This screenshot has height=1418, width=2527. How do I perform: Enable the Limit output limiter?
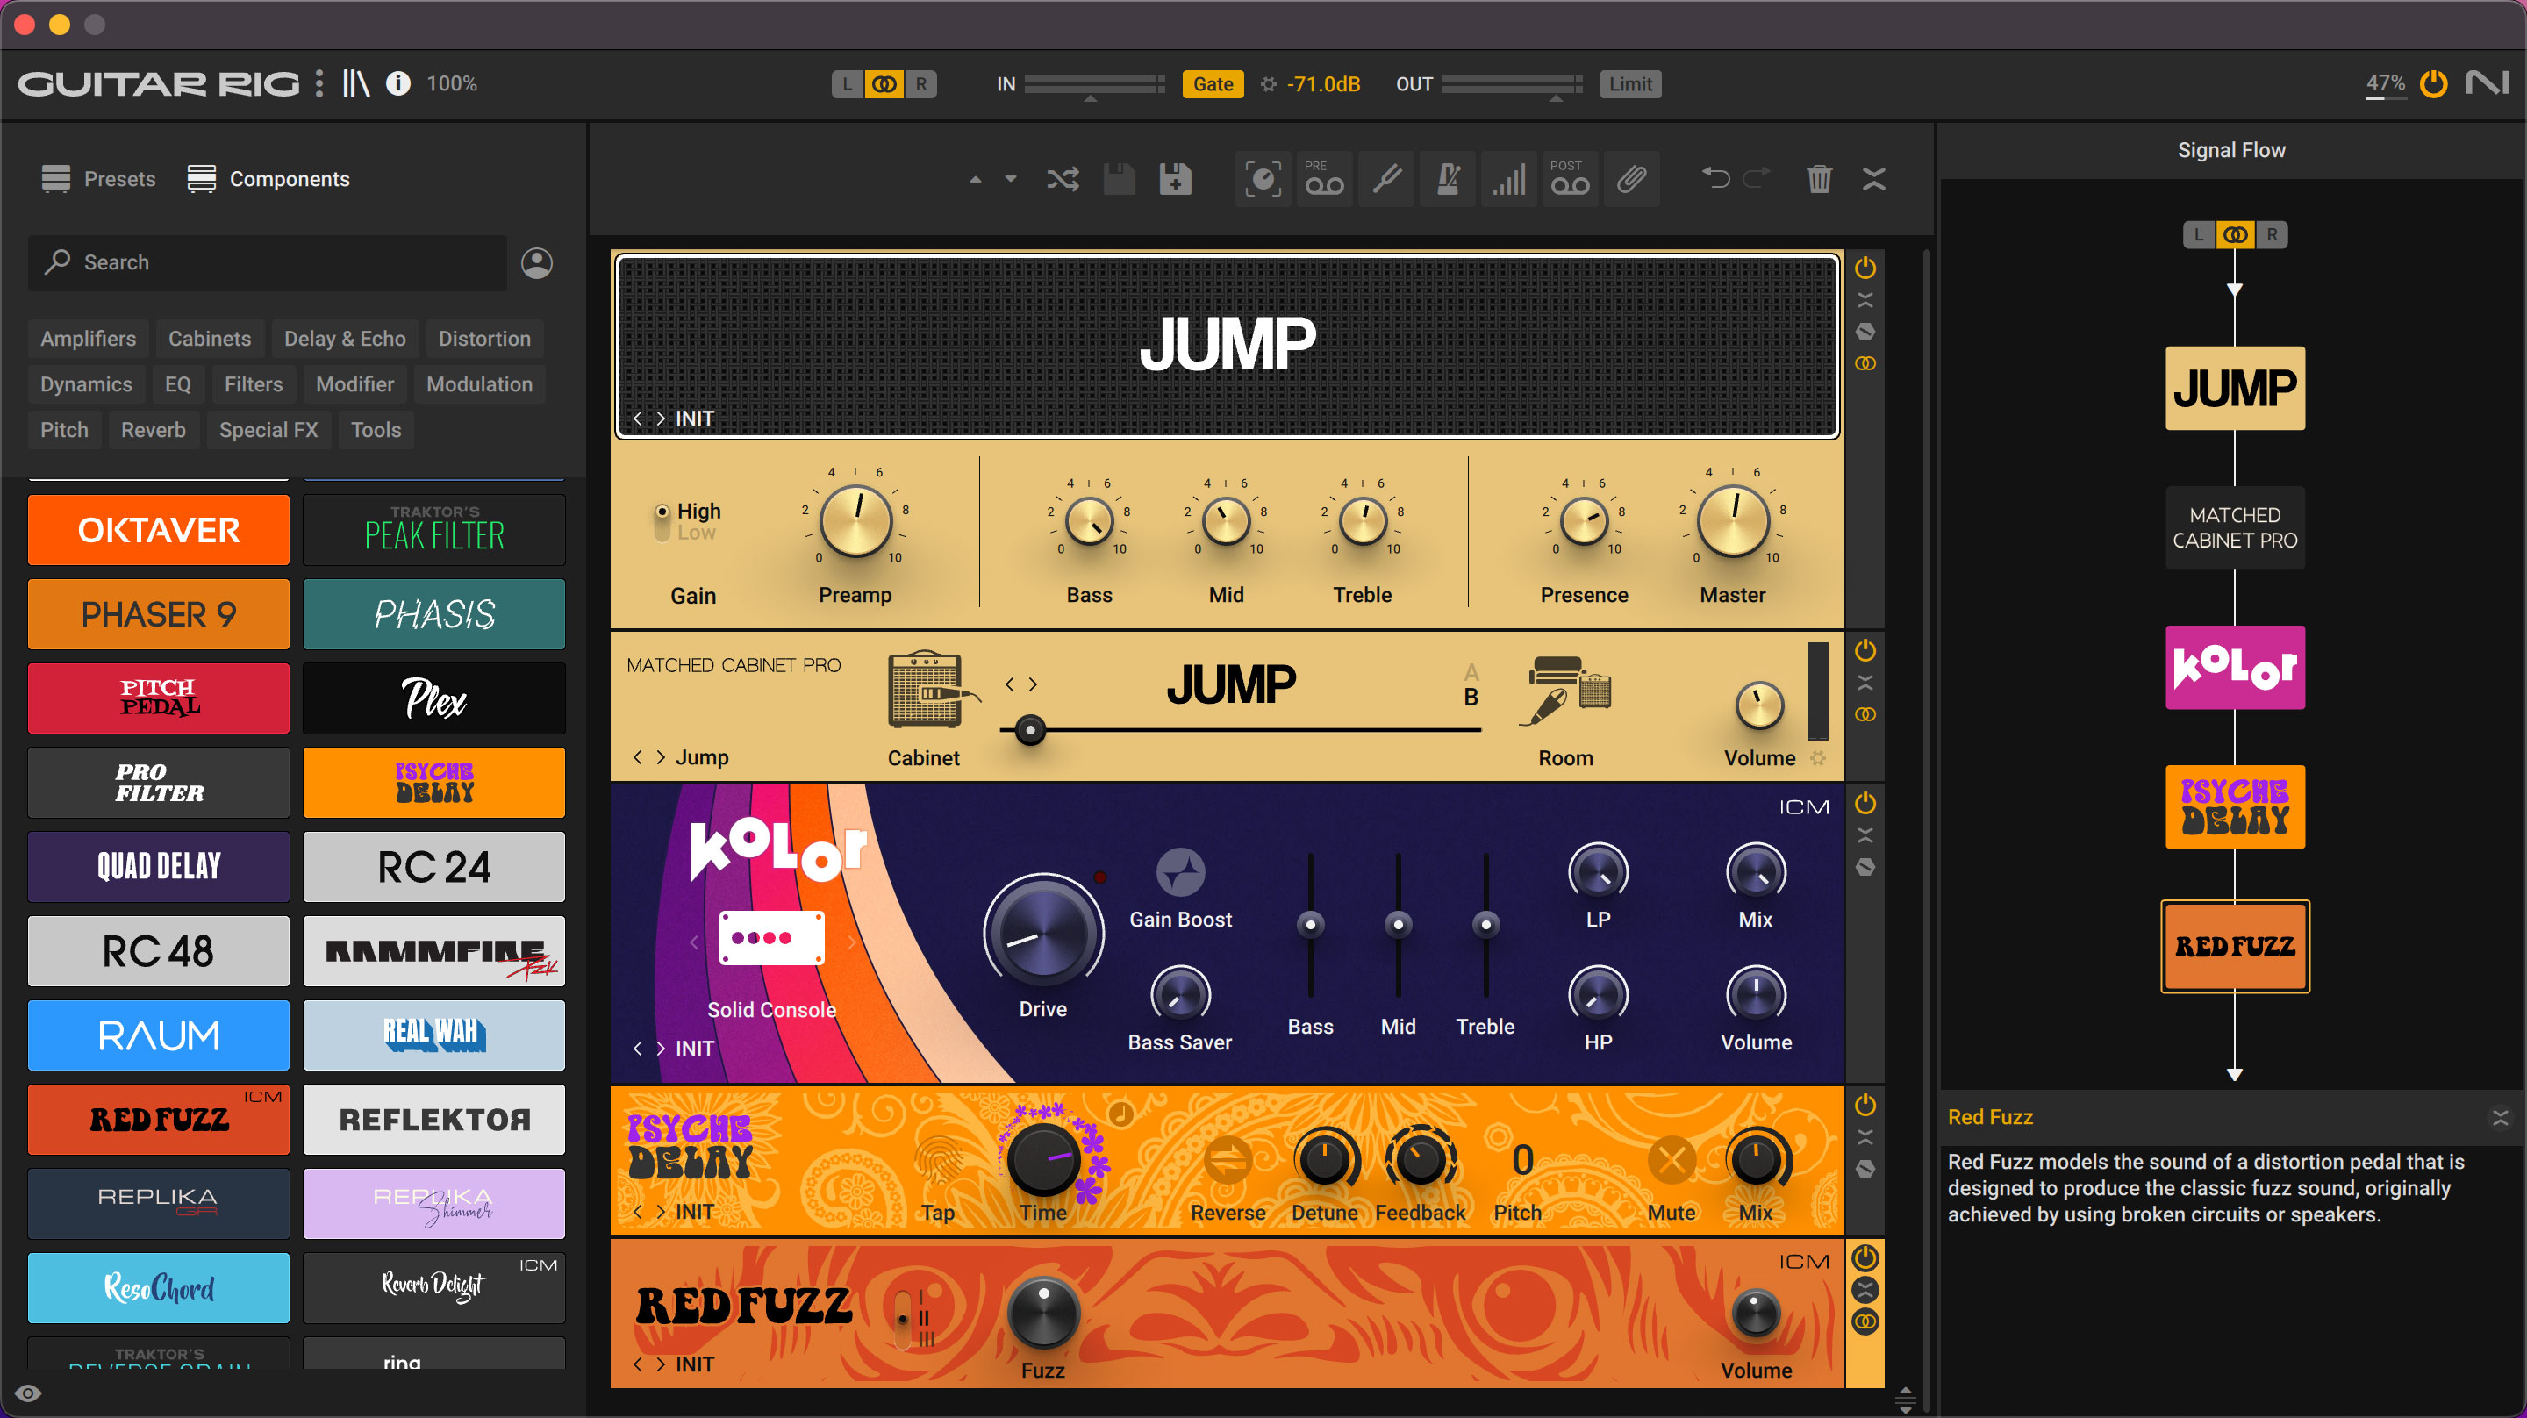tap(1629, 84)
